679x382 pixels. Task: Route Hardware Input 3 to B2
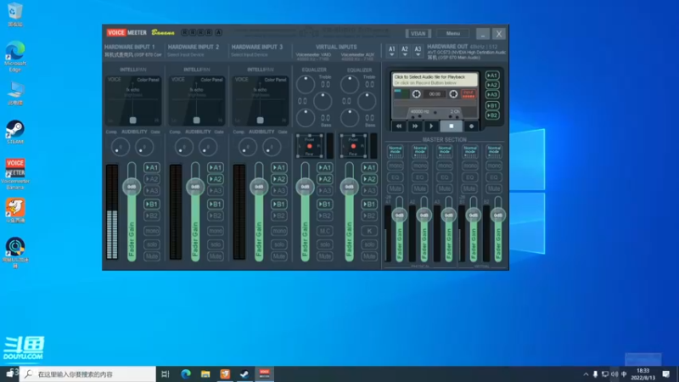279,216
